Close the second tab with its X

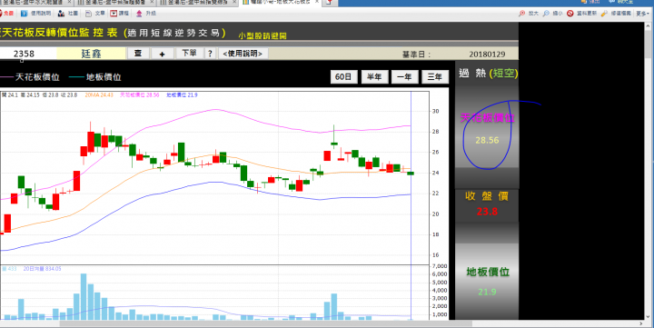(152, 3)
